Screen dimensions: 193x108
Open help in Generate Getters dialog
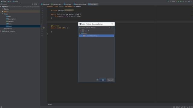[x=97, y=80]
